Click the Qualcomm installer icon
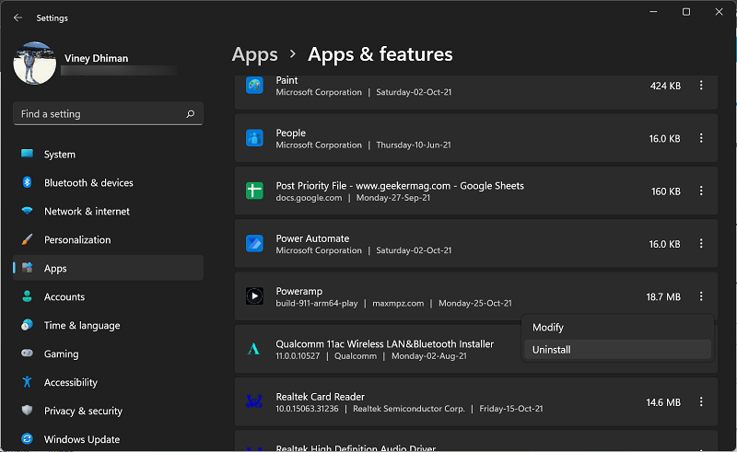 click(254, 349)
